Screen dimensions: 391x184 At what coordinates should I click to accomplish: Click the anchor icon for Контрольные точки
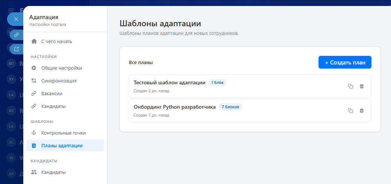pos(34,133)
